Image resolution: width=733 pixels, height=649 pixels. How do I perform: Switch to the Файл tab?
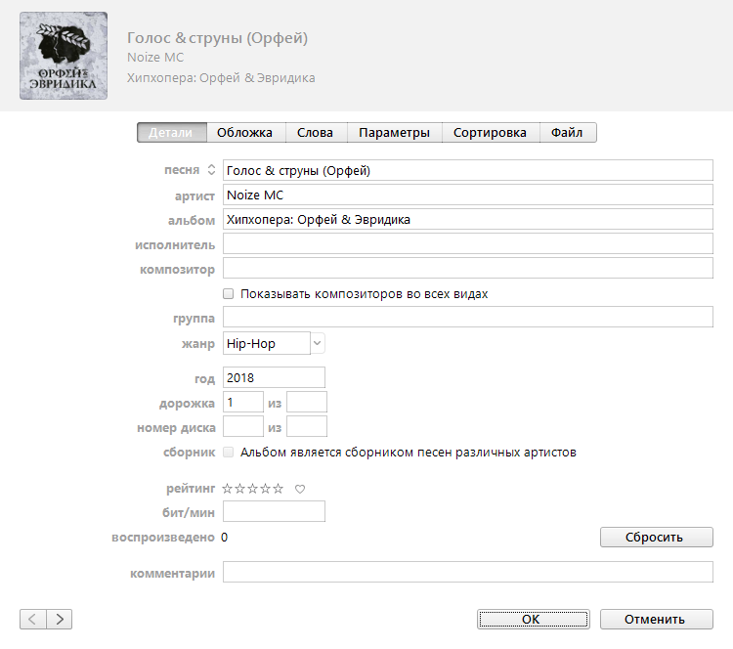[x=567, y=133]
